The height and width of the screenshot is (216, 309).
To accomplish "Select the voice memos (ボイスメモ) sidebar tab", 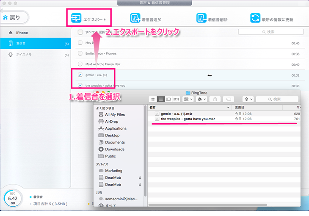I will (x=35, y=55).
